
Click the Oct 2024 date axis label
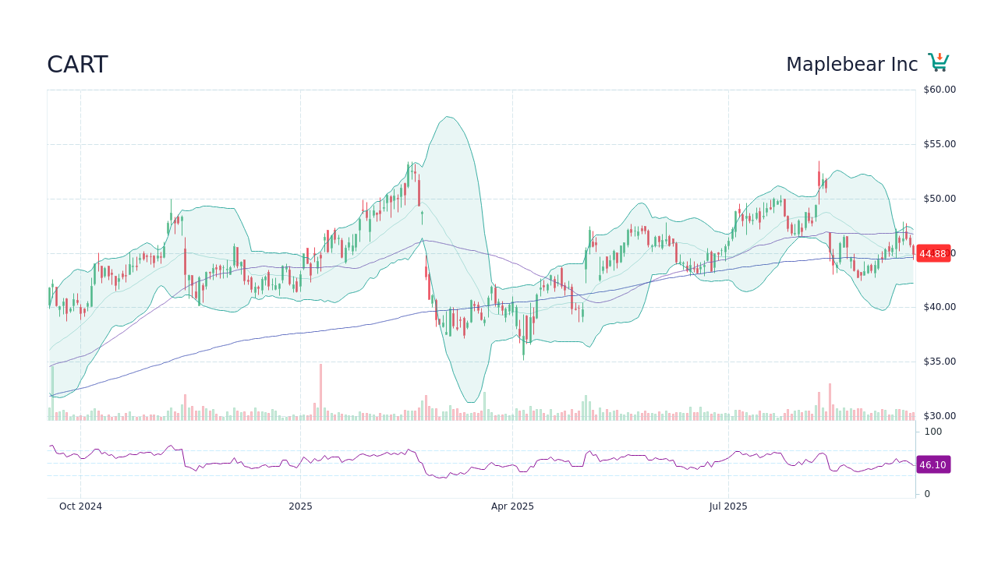coord(80,506)
